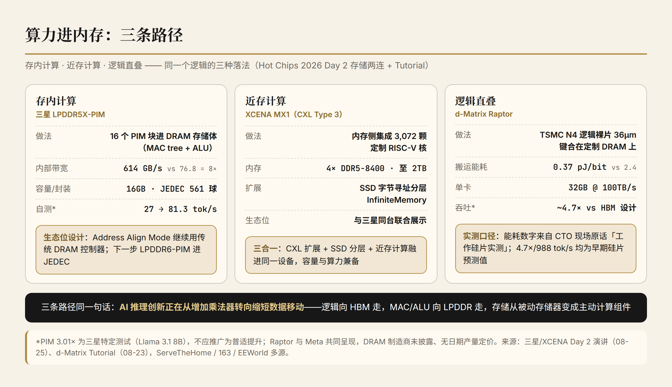Image resolution: width=672 pixels, height=387 pixels.
Task: Click the vs 76.8 = 8× comparison note
Action: tap(192, 169)
